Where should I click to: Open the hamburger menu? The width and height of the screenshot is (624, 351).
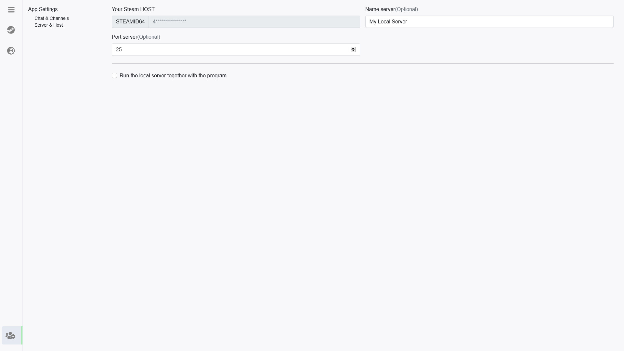click(11, 10)
